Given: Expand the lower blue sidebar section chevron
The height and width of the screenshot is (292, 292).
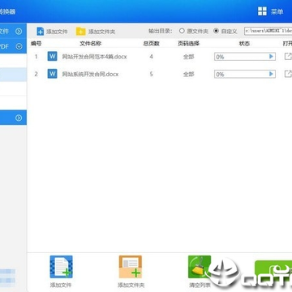Looking at the screenshot, I should click(x=19, y=118).
